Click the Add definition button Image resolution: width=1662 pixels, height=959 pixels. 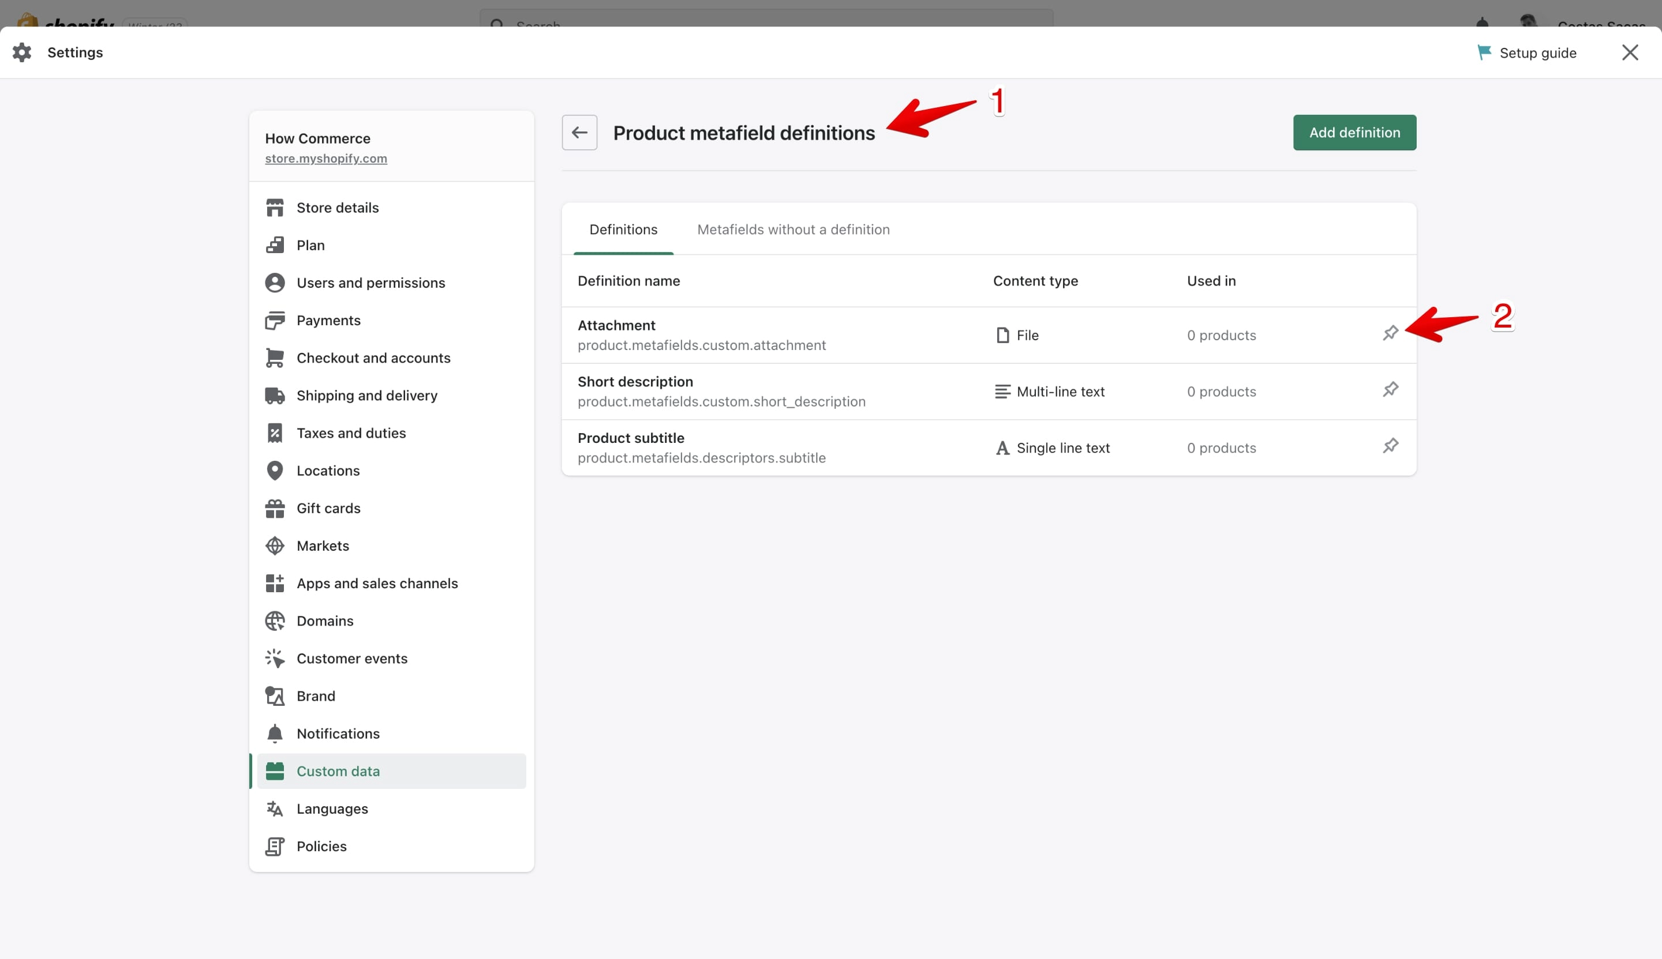1354,133
